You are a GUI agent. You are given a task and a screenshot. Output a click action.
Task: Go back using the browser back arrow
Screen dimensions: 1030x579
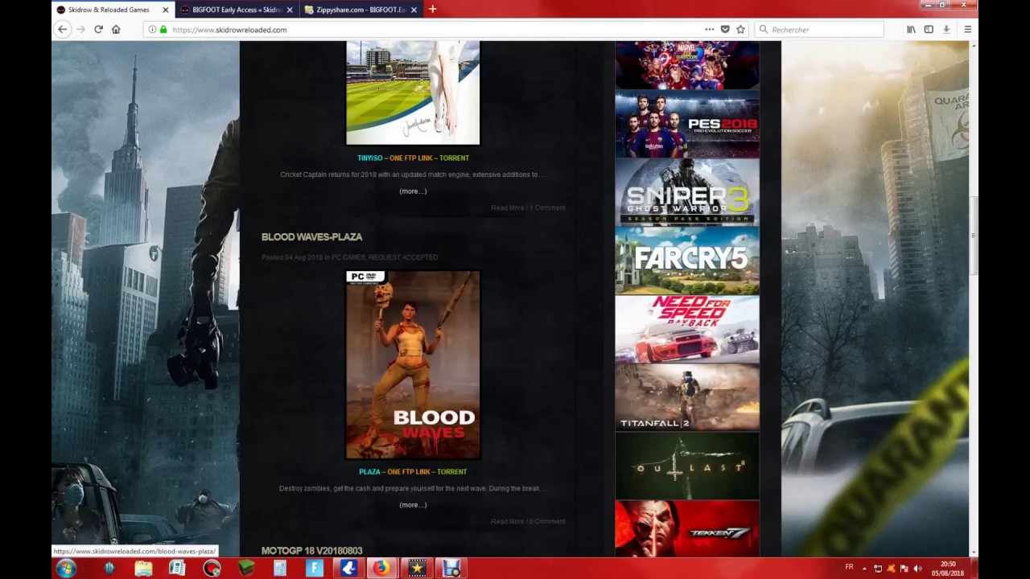pos(63,30)
